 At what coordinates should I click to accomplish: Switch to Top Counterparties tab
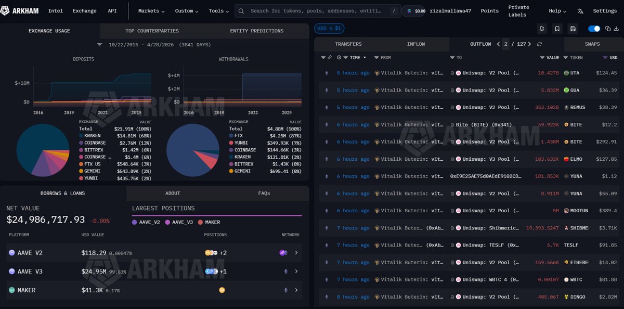coord(152,31)
